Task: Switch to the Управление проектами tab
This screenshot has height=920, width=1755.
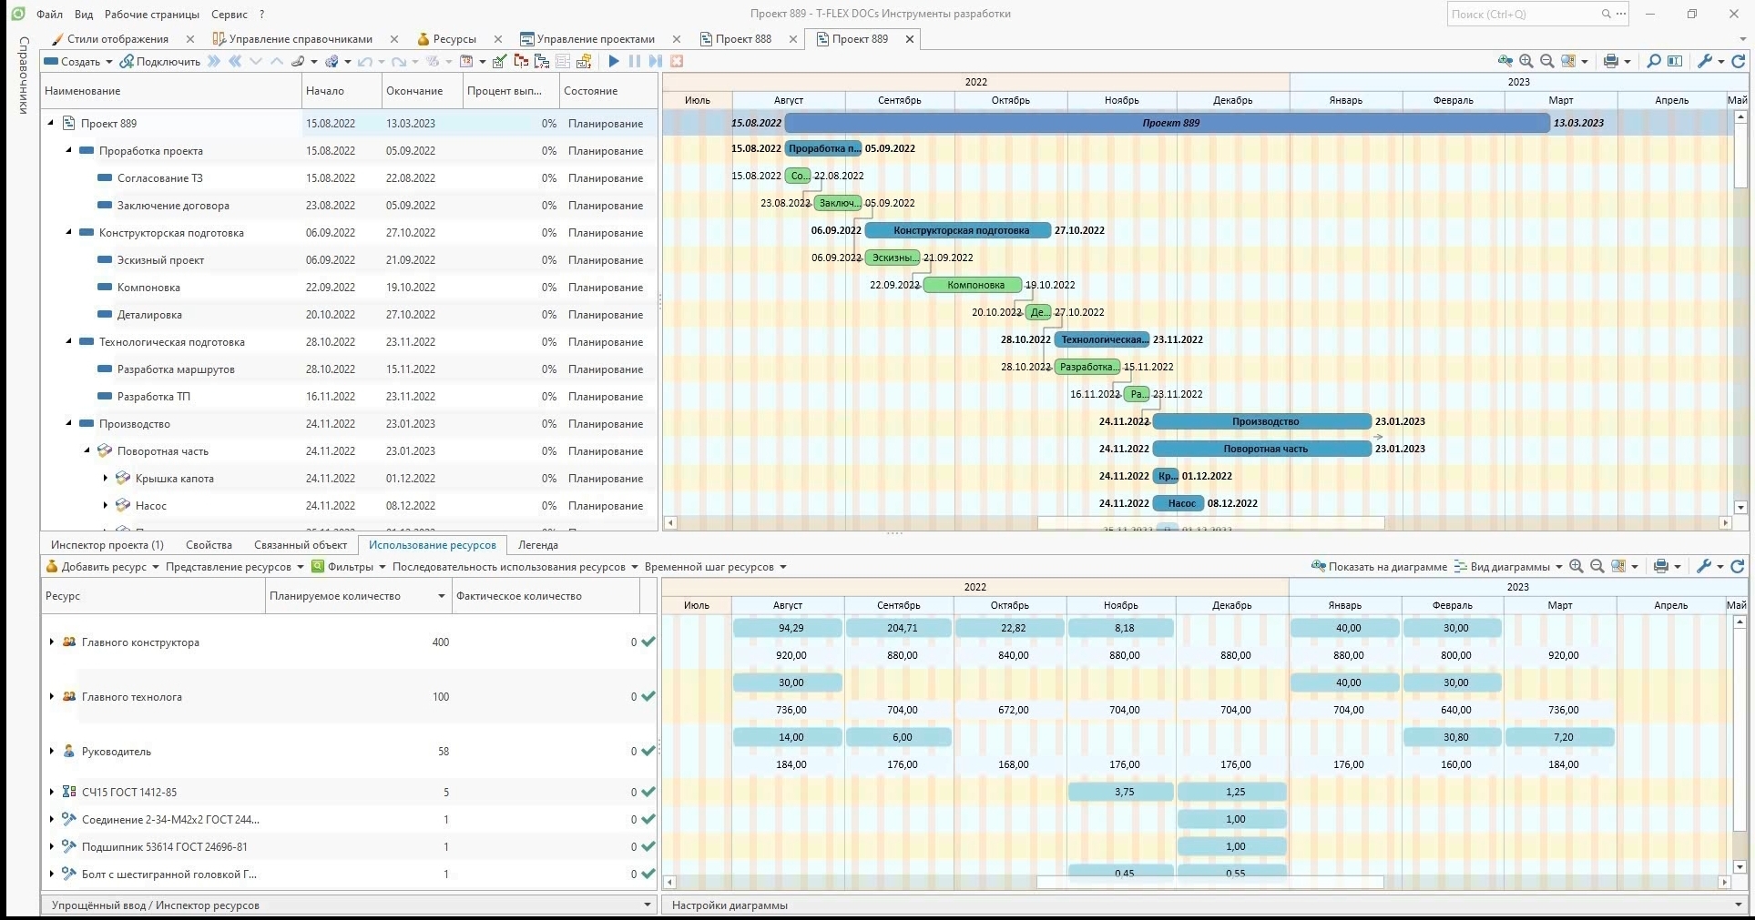Action: [x=595, y=39]
